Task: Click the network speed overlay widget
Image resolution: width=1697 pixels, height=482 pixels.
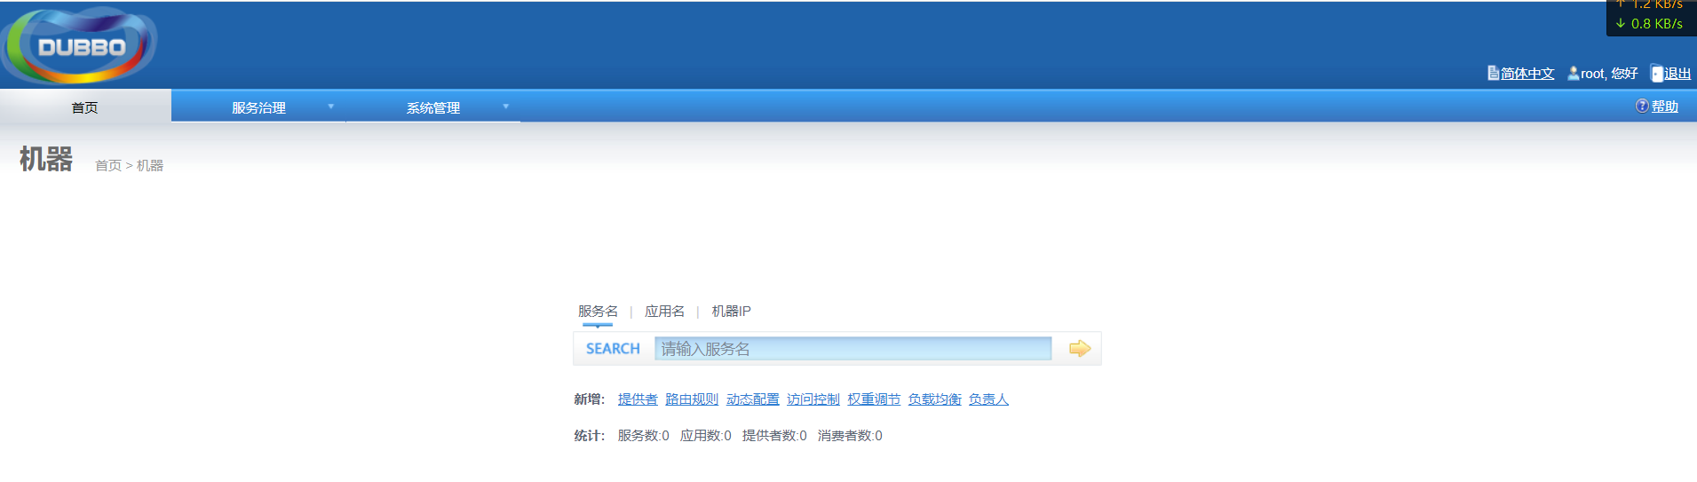Action: (1651, 17)
